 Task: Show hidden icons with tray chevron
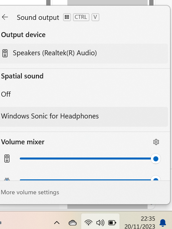coord(57,223)
